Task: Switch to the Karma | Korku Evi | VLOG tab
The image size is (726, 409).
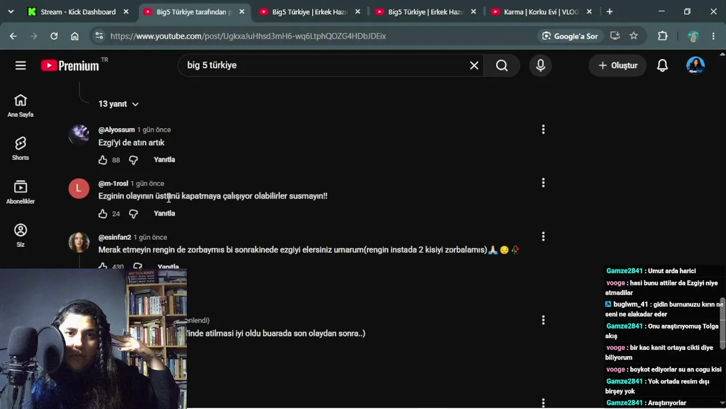Action: pos(541,11)
